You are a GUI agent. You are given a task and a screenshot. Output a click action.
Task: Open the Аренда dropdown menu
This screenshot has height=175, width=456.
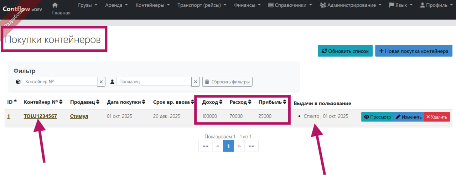pos(116,5)
